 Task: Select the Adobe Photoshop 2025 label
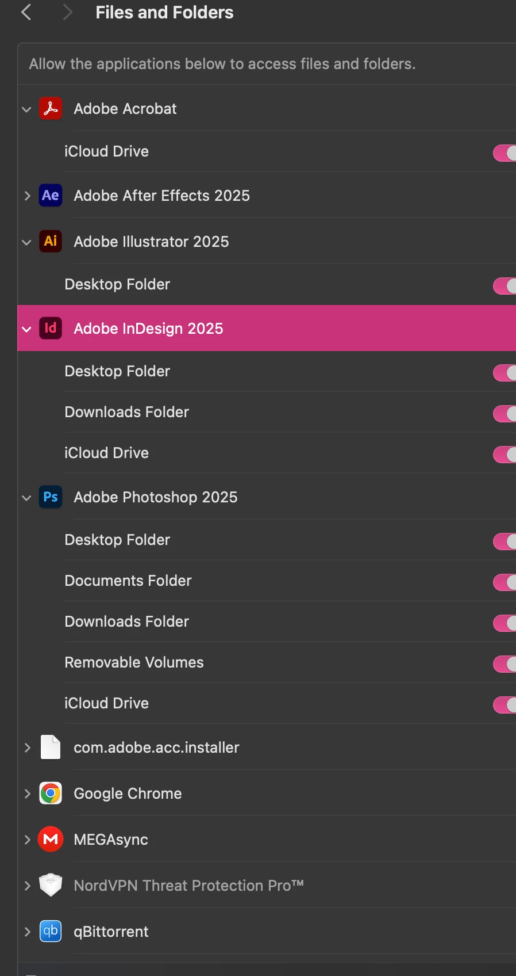pos(156,497)
